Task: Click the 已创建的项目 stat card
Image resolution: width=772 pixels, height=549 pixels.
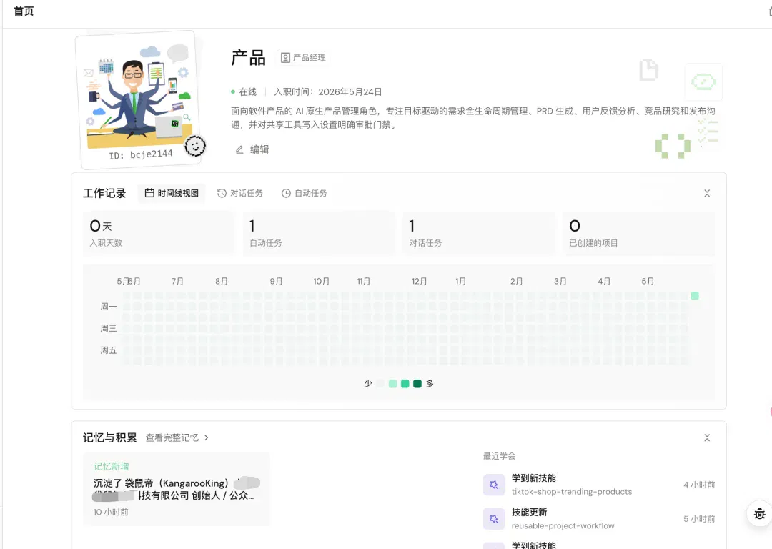Action: (x=638, y=233)
